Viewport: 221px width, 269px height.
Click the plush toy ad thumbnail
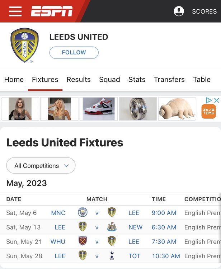pos(177,109)
